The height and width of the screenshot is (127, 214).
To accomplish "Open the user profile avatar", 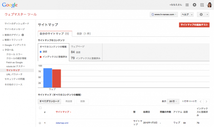I will pyautogui.click(x=210, y=5).
